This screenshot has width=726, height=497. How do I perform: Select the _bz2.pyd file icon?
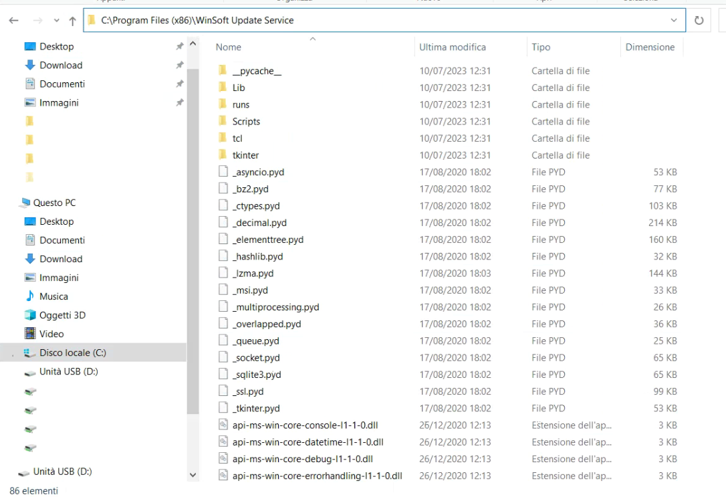tap(223, 189)
